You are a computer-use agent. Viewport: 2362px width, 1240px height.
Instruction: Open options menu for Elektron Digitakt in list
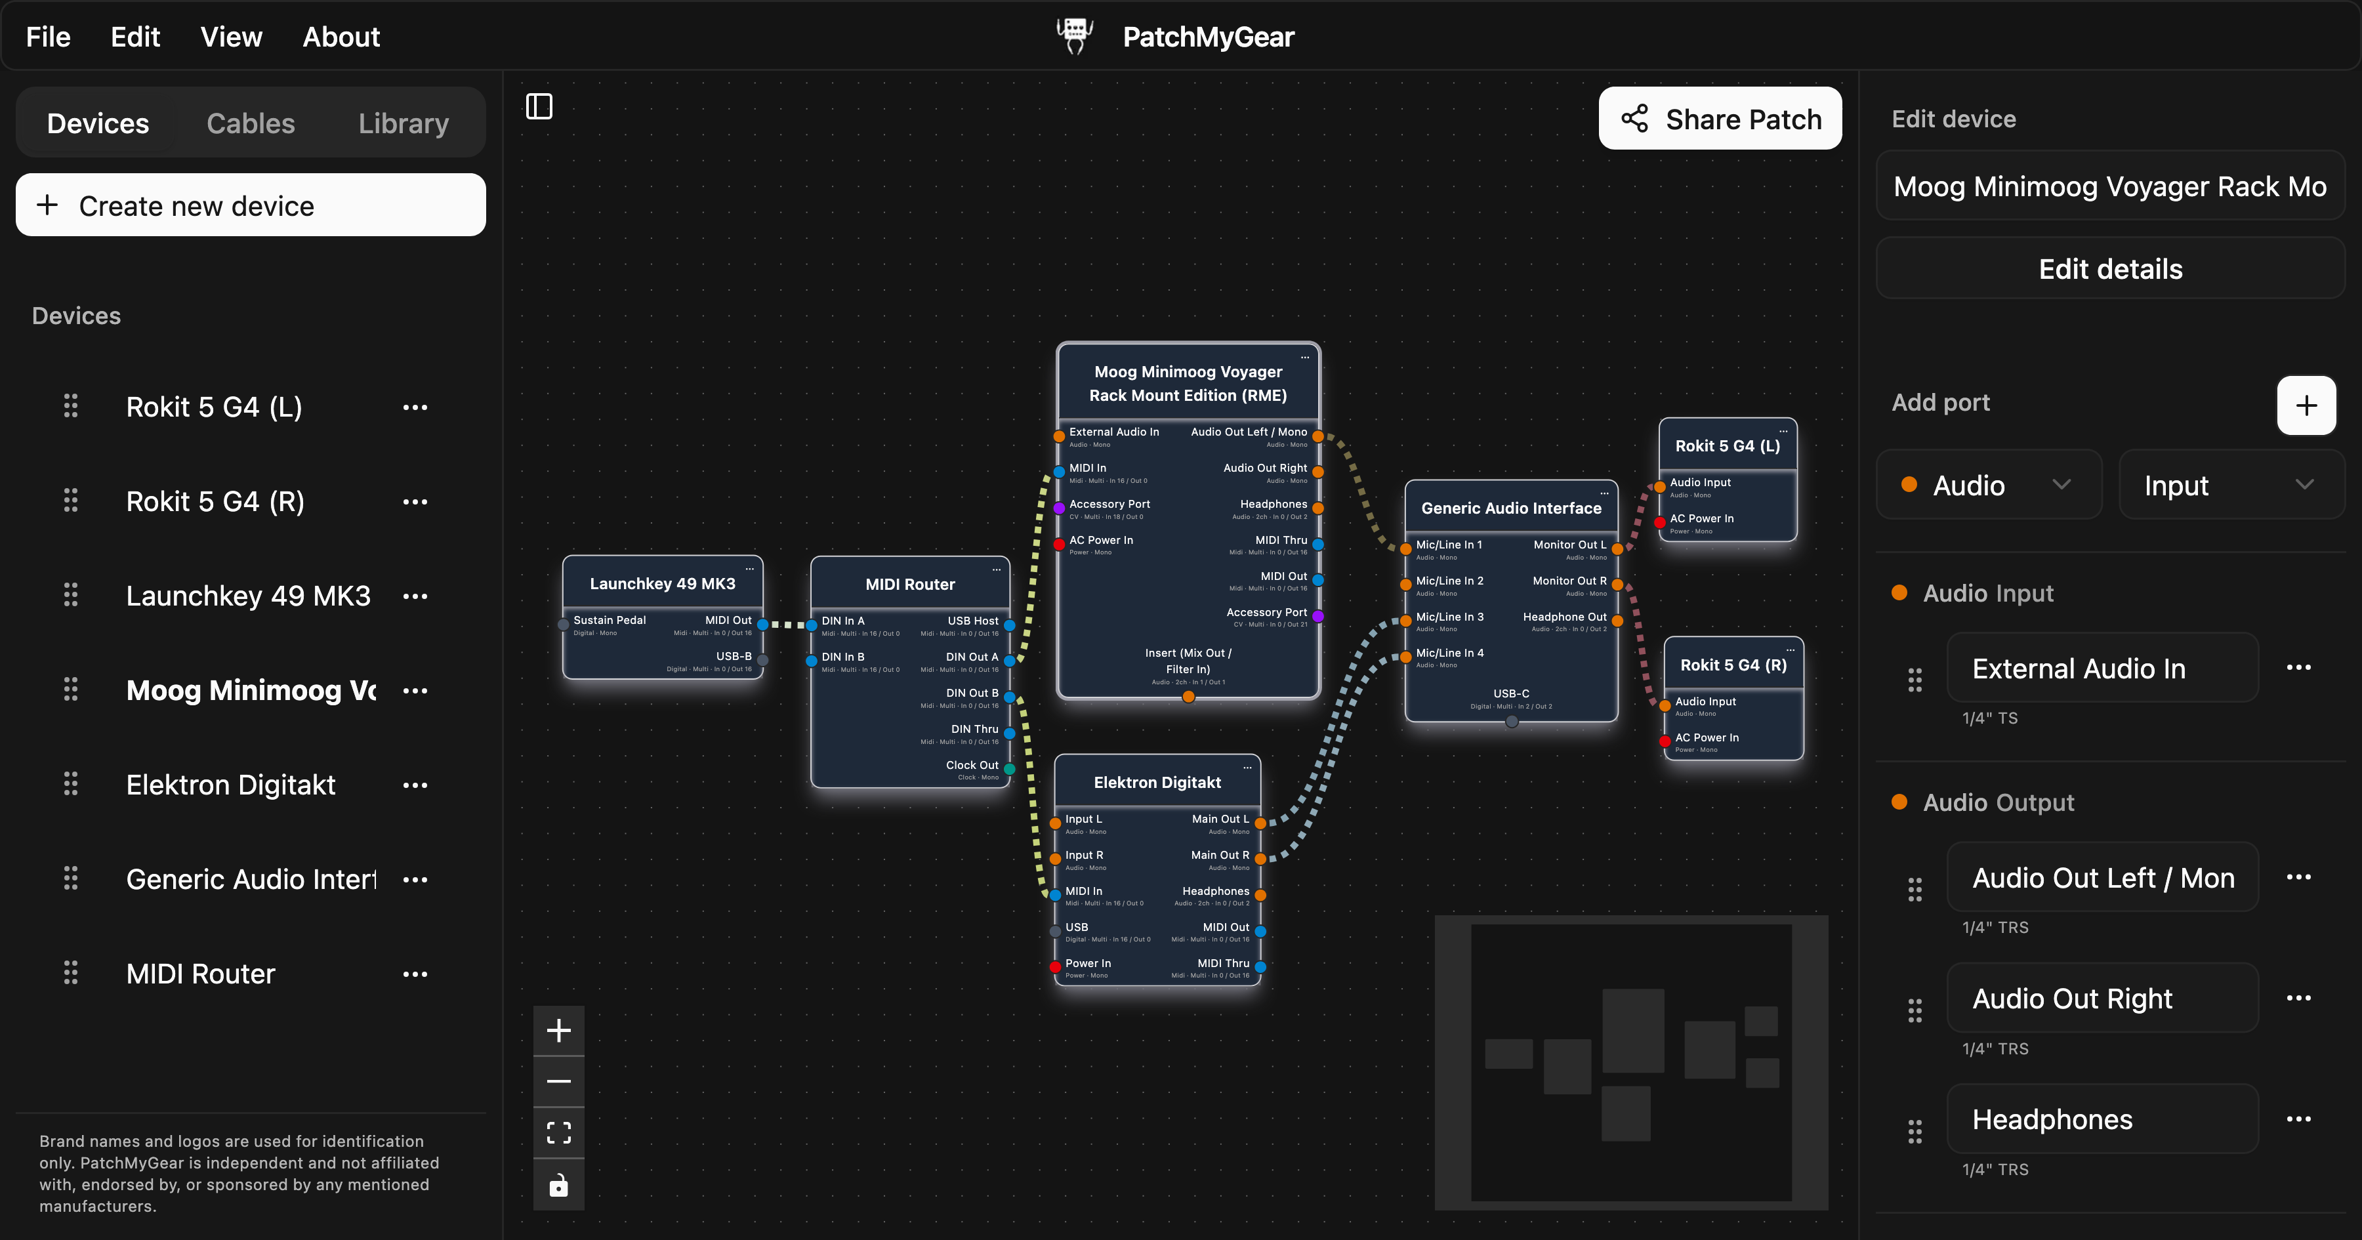tap(415, 785)
